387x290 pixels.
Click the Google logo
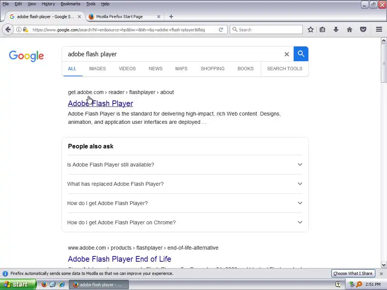click(x=26, y=56)
